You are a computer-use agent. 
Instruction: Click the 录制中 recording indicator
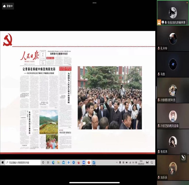click(x=8, y=6)
